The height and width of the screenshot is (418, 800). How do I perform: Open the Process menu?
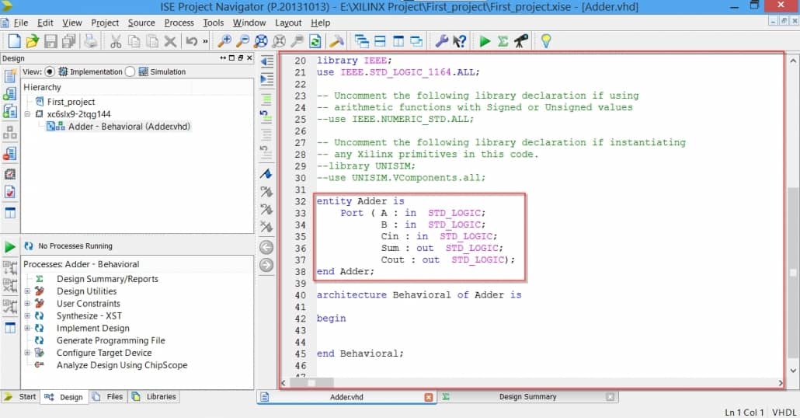pyautogui.click(x=179, y=23)
